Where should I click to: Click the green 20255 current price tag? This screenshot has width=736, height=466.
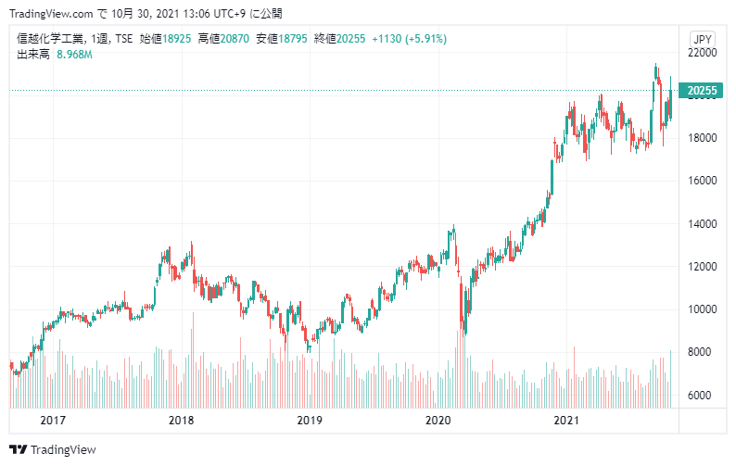(x=700, y=91)
